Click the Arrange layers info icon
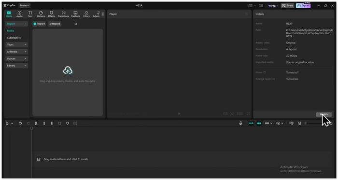338x180 pixels. (x=274, y=79)
